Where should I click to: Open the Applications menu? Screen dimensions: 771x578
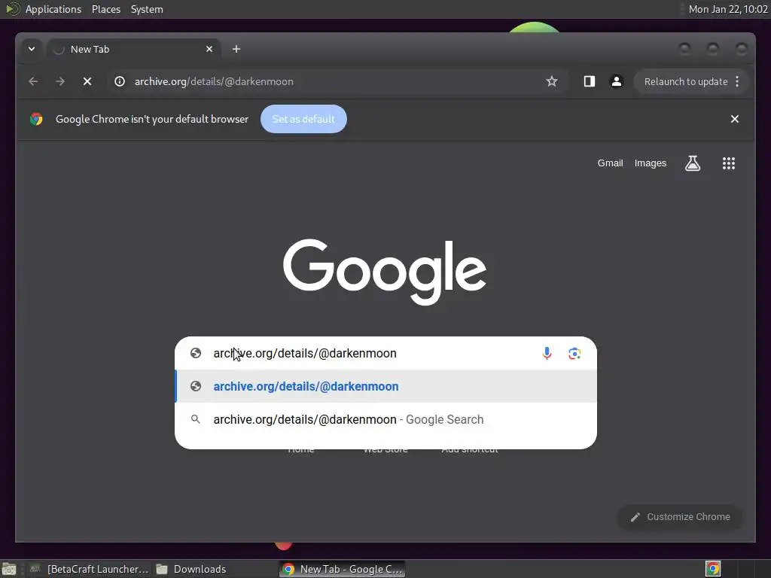53,9
